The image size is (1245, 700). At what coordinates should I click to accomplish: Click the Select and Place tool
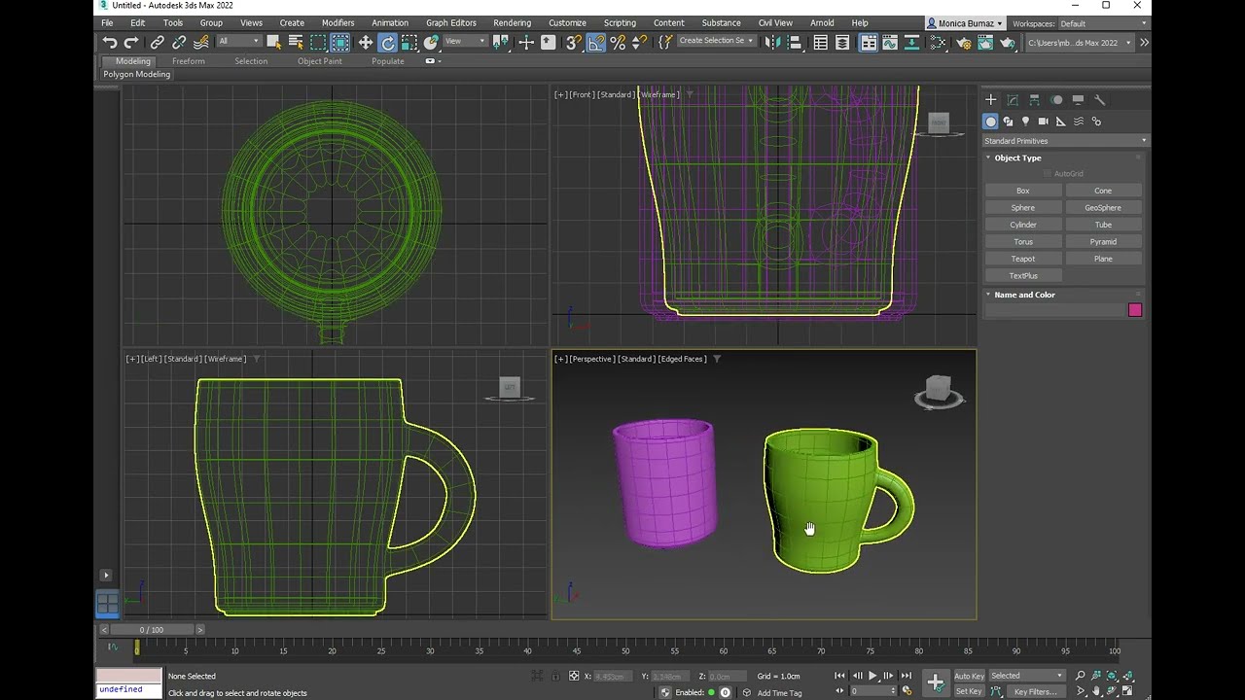[431, 42]
